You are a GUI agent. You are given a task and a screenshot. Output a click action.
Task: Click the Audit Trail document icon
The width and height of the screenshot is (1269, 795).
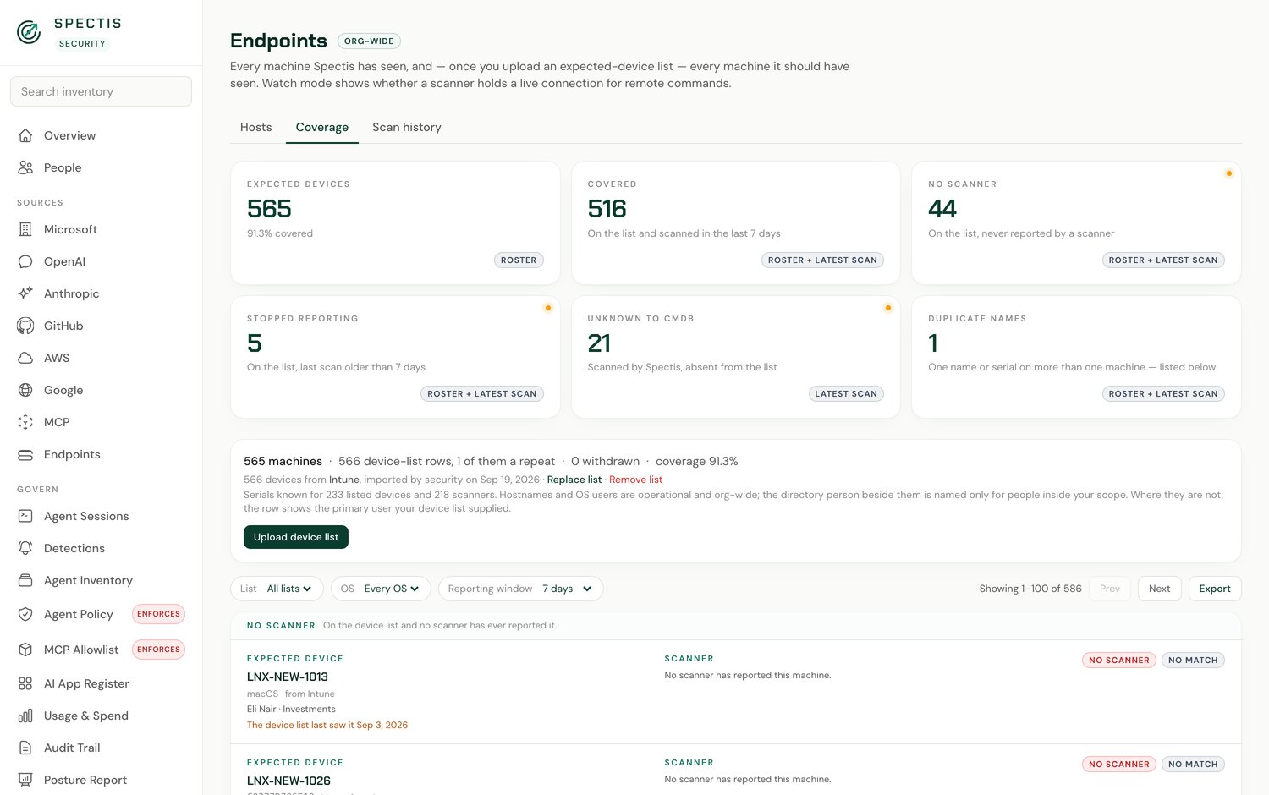25,748
